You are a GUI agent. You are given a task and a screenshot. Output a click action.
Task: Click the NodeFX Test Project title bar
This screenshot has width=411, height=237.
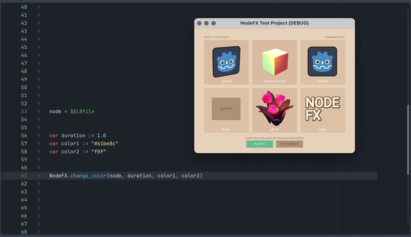pyautogui.click(x=274, y=23)
